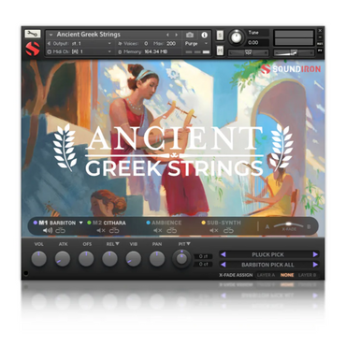Open the PIT knob options dropdown
Viewport: 346px width, 346px height.
(189, 244)
